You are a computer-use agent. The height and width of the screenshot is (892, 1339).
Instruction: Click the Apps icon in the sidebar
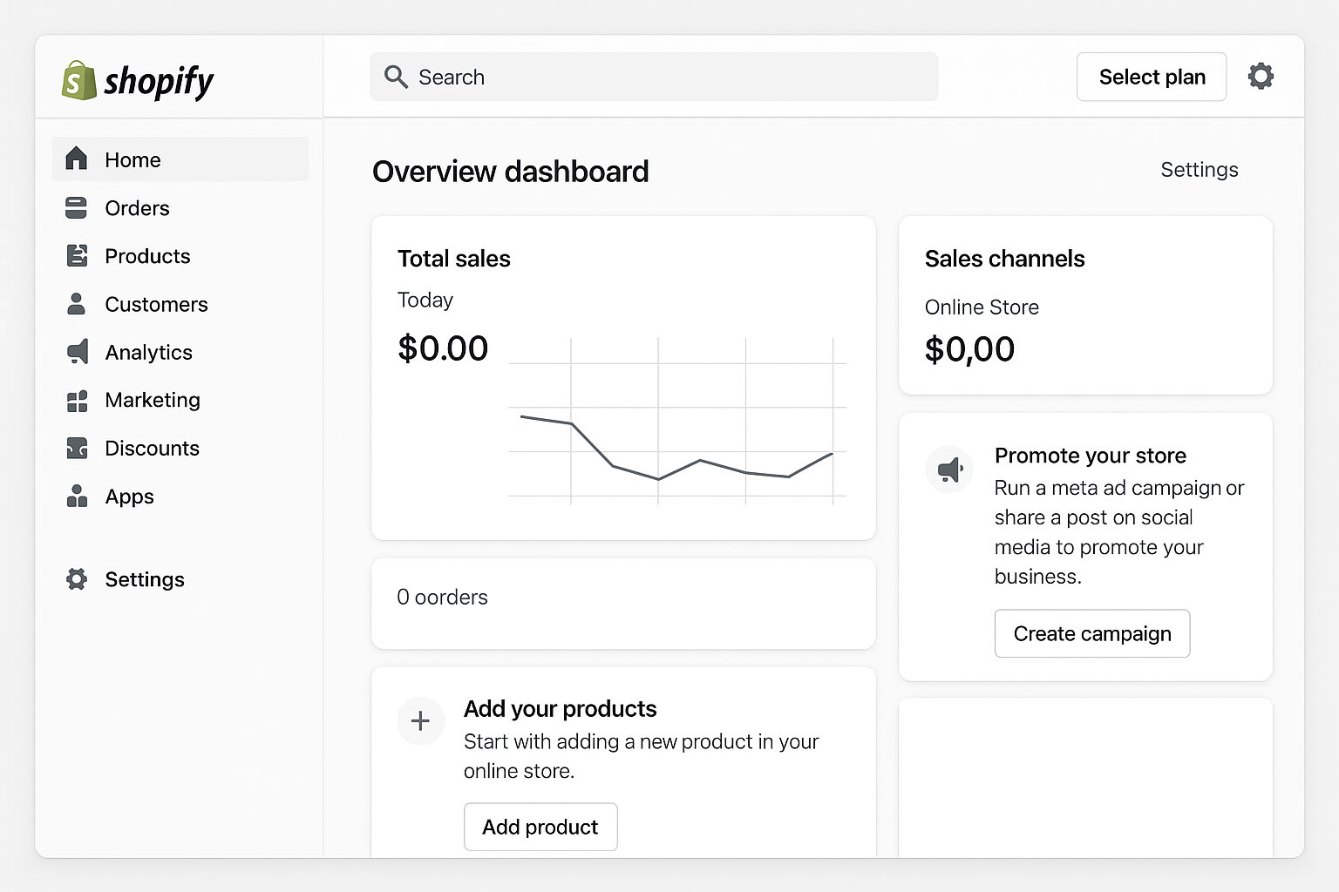[77, 497]
